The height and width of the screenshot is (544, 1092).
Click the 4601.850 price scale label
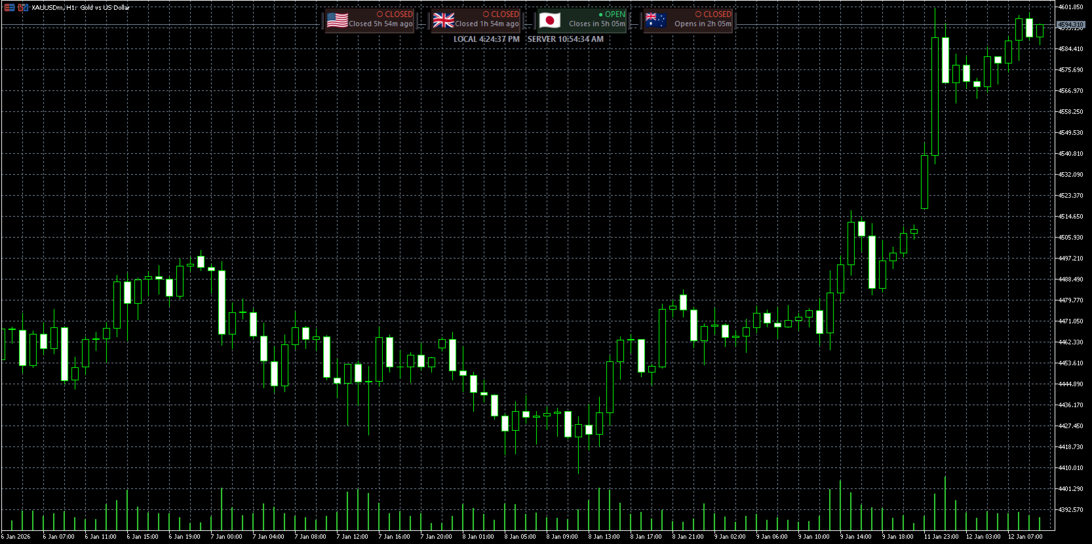click(1070, 7)
